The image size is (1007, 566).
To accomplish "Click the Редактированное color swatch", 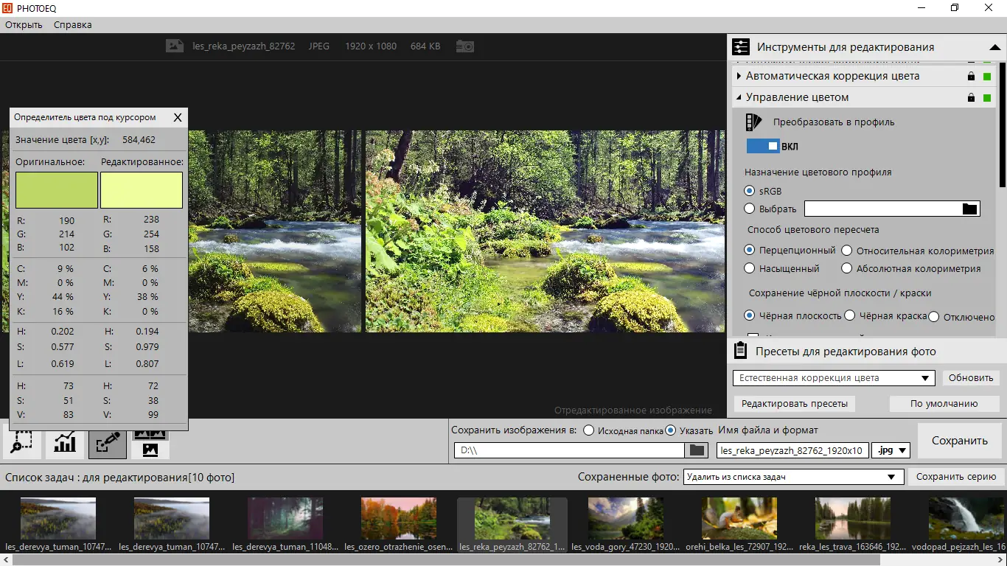I will [142, 190].
